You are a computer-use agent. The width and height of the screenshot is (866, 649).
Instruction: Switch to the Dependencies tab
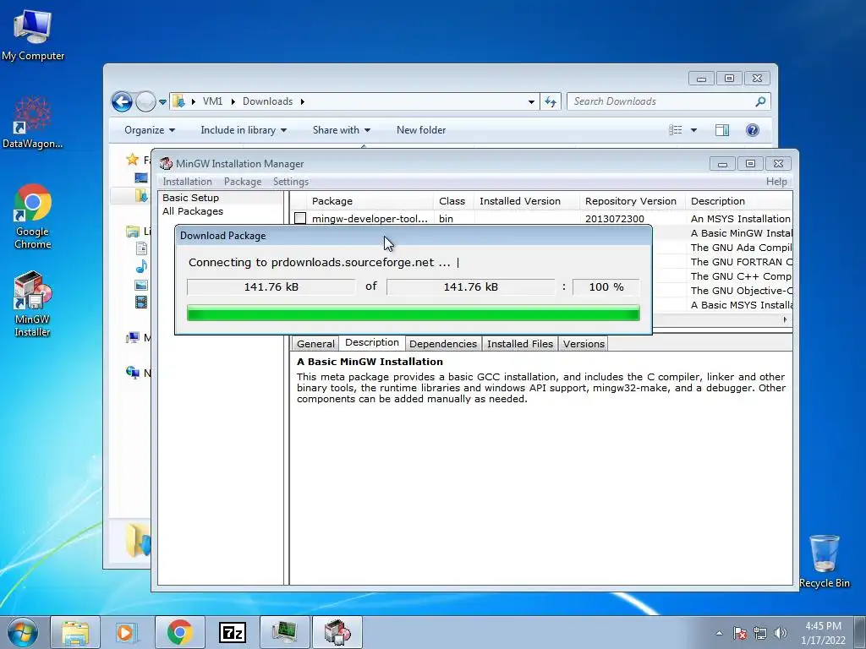pyautogui.click(x=443, y=344)
